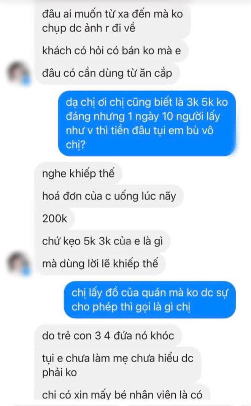Tap partially visible message 'chị có xin mấy bé'
This screenshot has height=406, width=251.
pos(122,395)
